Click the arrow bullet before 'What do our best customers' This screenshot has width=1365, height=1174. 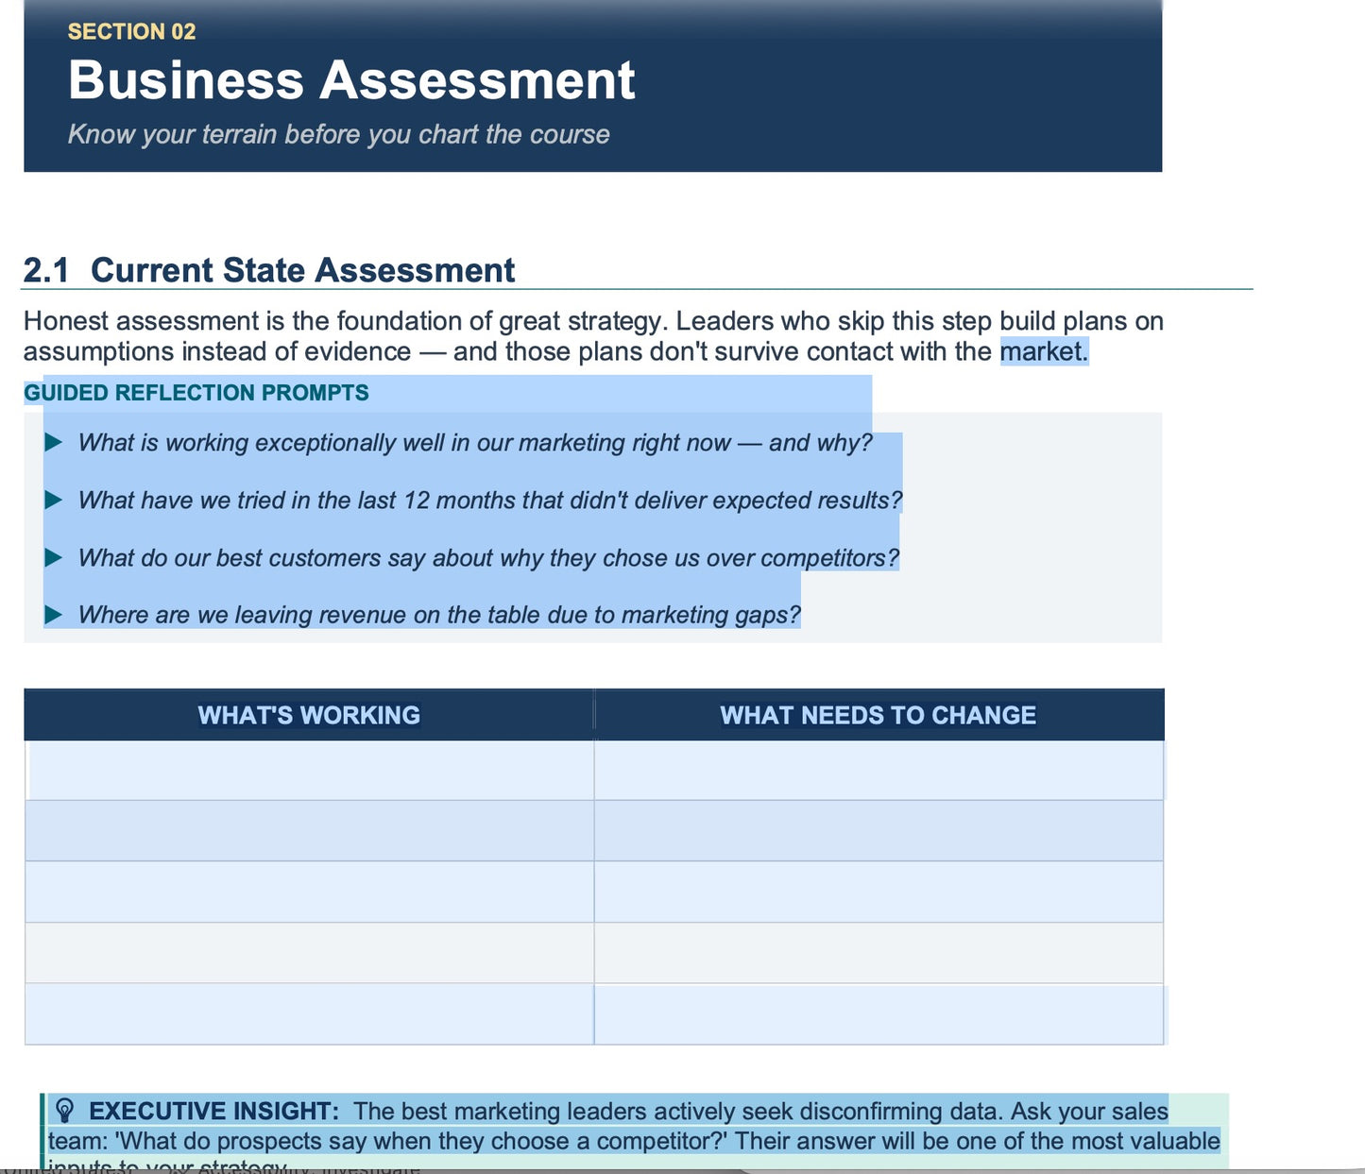[54, 557]
